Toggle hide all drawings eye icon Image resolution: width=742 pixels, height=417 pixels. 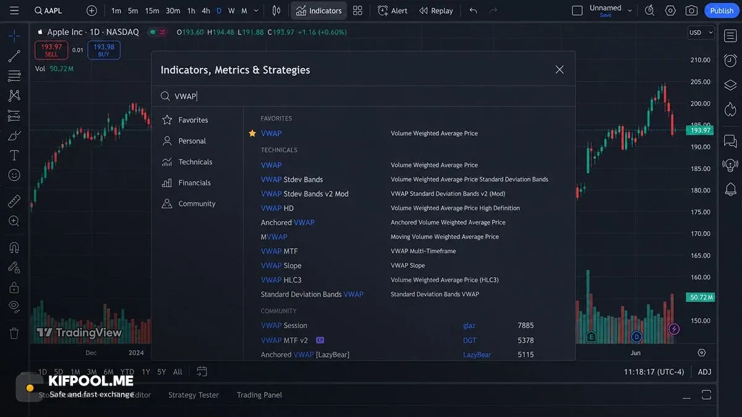coord(14,306)
